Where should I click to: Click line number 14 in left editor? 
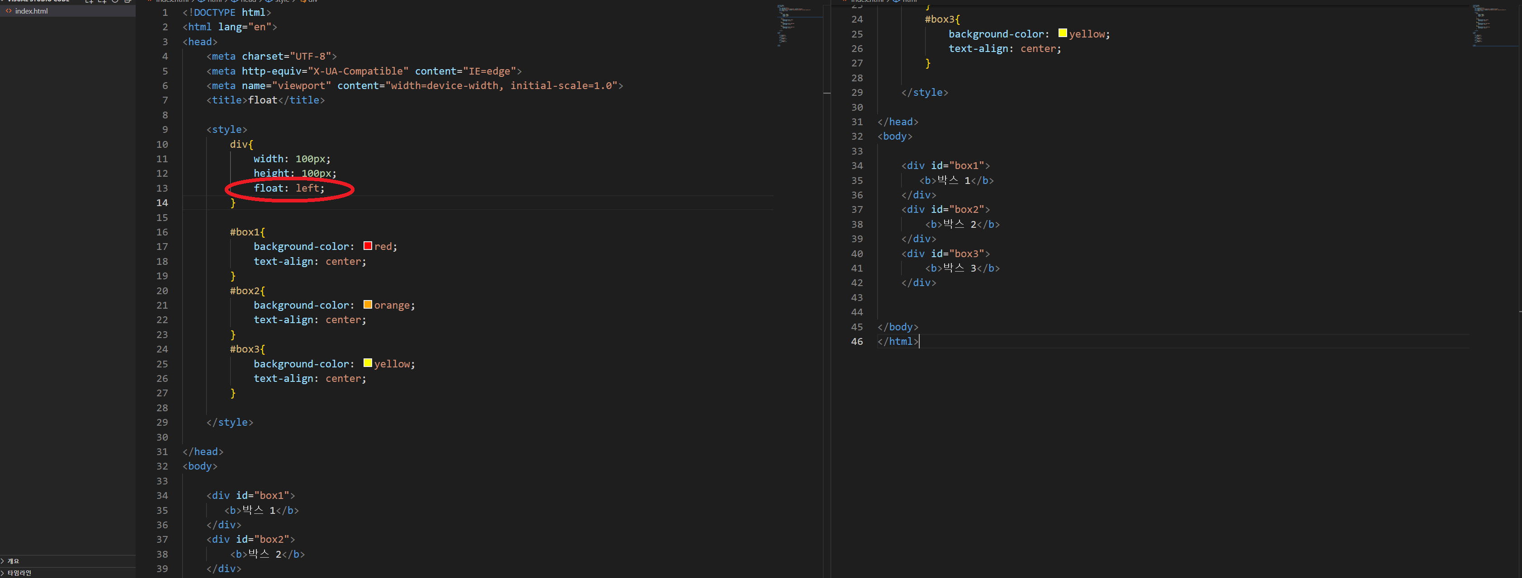162,202
